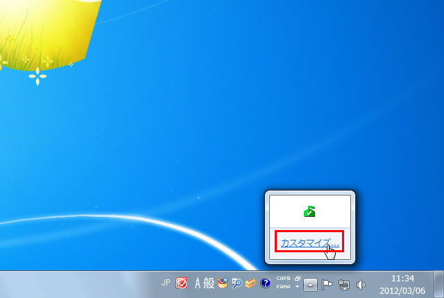
Task: Open the language bar options dropdown arrow
Action: click(297, 286)
